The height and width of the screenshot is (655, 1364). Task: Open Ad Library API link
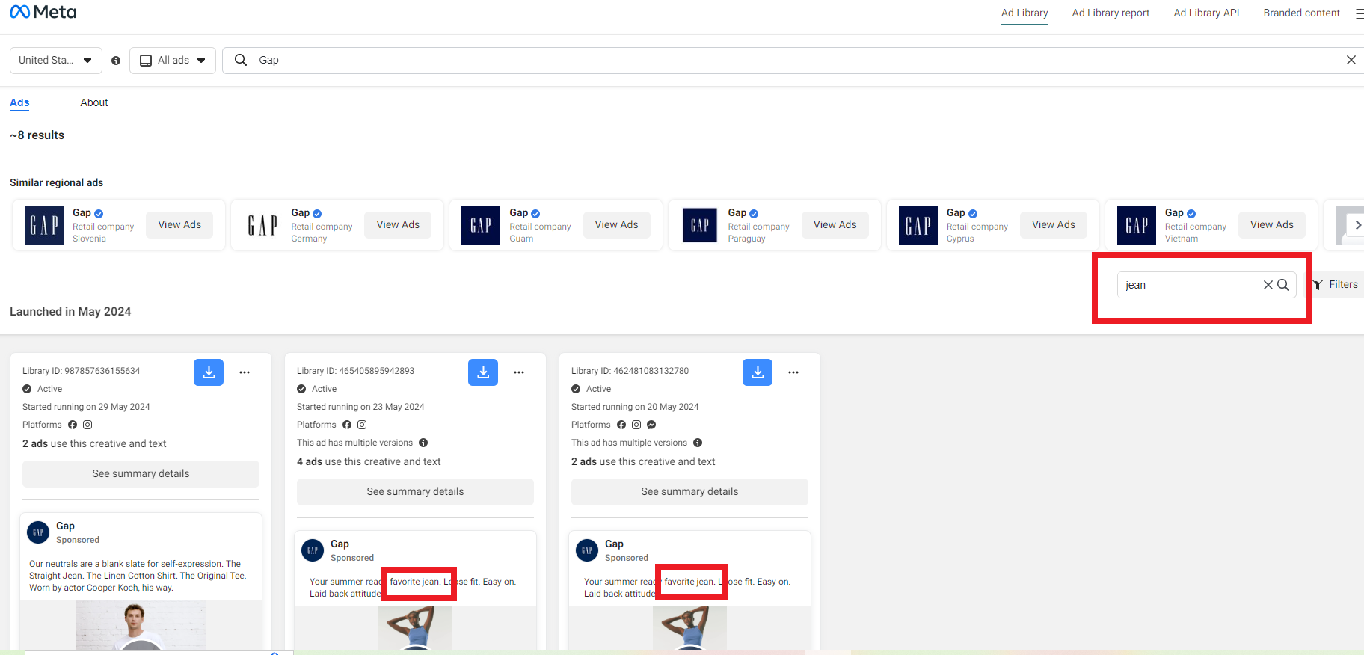click(x=1206, y=13)
